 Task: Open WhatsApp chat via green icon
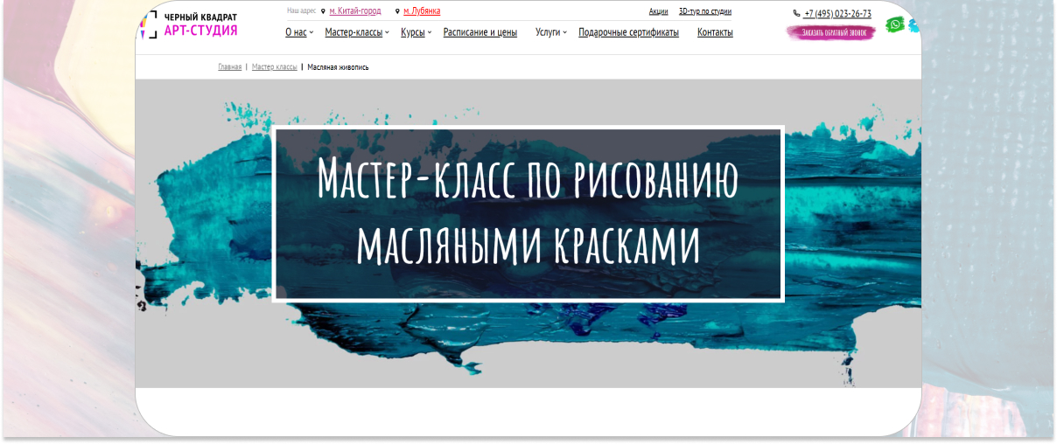click(x=894, y=24)
